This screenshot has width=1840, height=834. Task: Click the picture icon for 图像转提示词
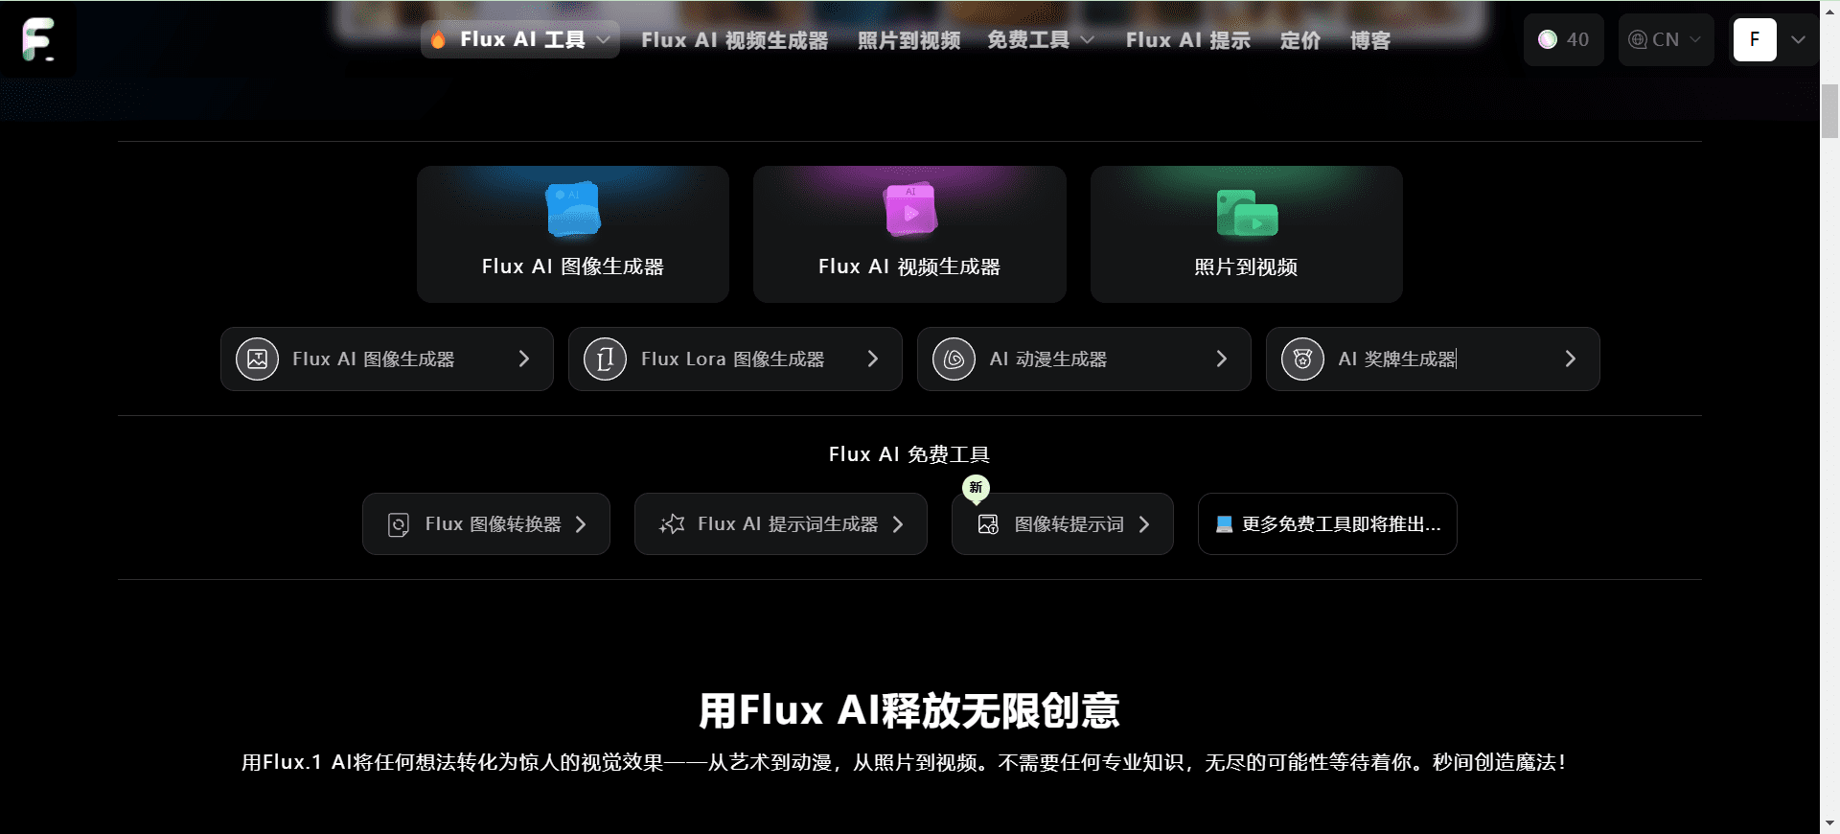pyautogui.click(x=988, y=524)
